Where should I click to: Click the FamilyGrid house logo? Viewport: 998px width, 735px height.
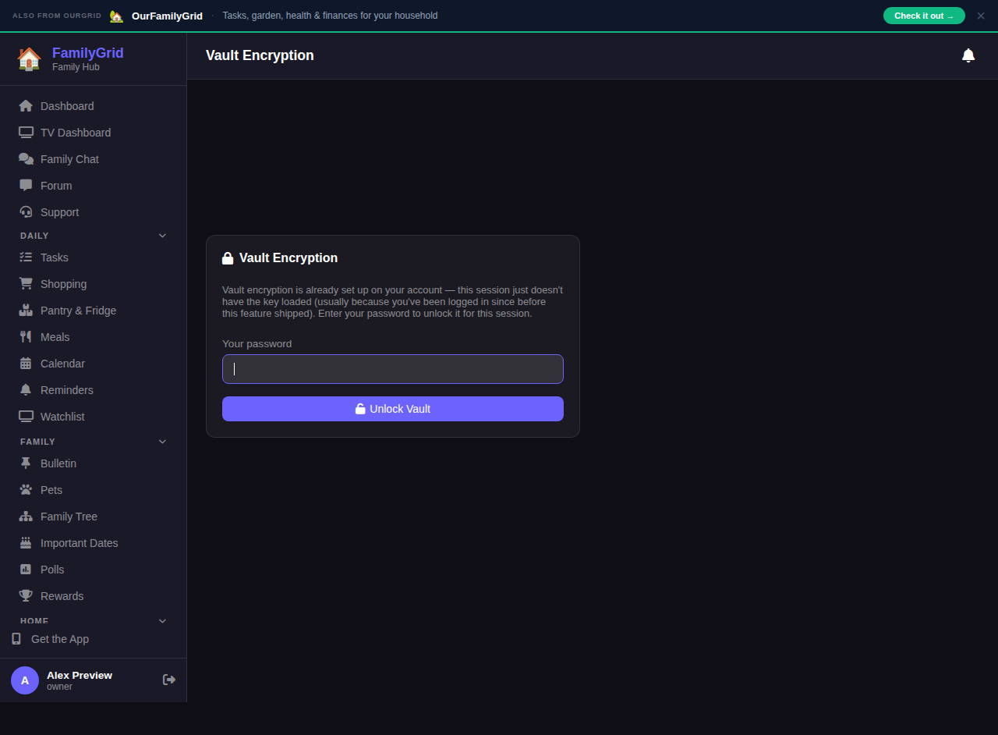click(x=29, y=59)
